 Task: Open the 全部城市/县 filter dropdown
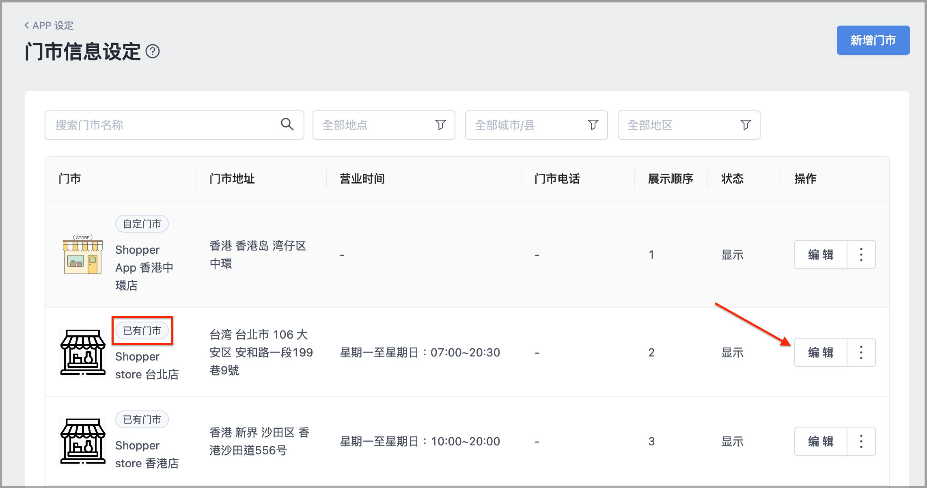click(537, 125)
